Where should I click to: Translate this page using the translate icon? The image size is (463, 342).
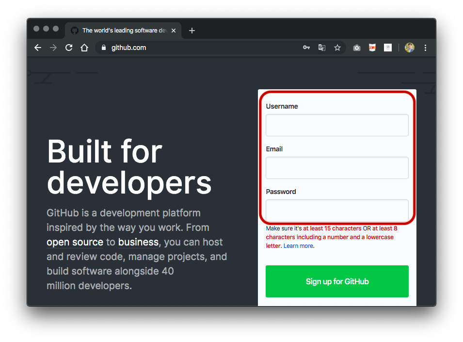(321, 48)
